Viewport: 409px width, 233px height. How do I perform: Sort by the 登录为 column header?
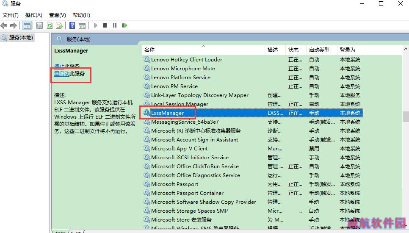coord(350,50)
